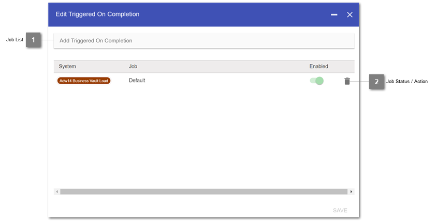Click callout number 2 marker
Image resolution: width=436 pixels, height=222 pixels.
(x=376, y=82)
